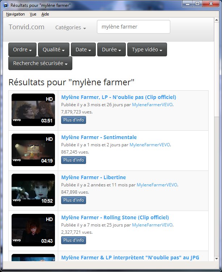Visit MyleneFarmerVEVO channel in Libertine row

[x=157, y=185]
